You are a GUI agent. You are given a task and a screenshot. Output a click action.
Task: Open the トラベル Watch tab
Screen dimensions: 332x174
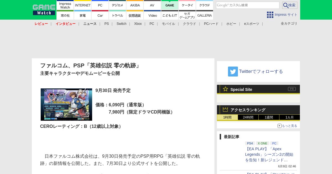(118, 15)
